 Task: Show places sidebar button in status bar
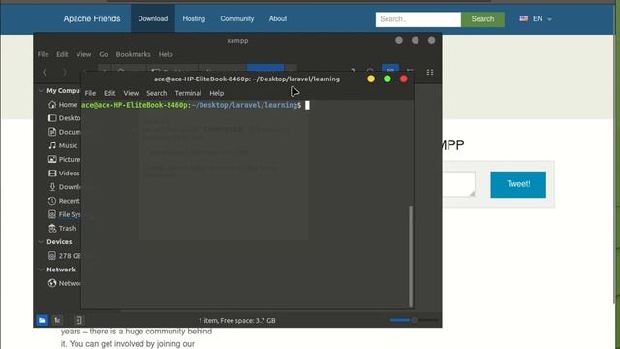point(42,320)
